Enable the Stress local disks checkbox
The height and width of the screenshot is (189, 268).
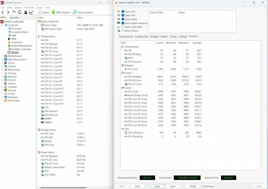coord(123,27)
